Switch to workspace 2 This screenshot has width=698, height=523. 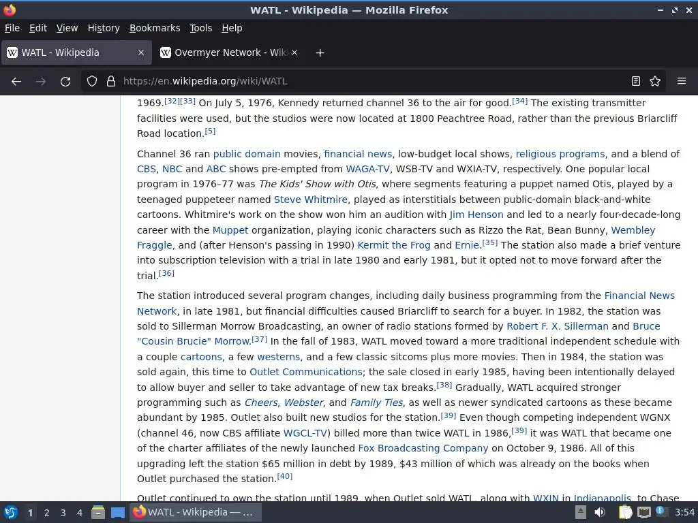(x=46, y=513)
